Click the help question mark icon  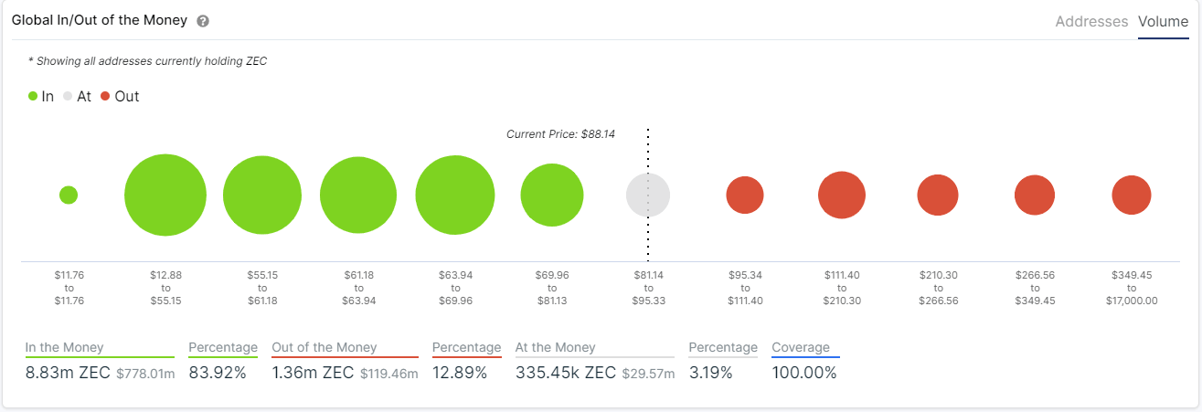tap(203, 21)
